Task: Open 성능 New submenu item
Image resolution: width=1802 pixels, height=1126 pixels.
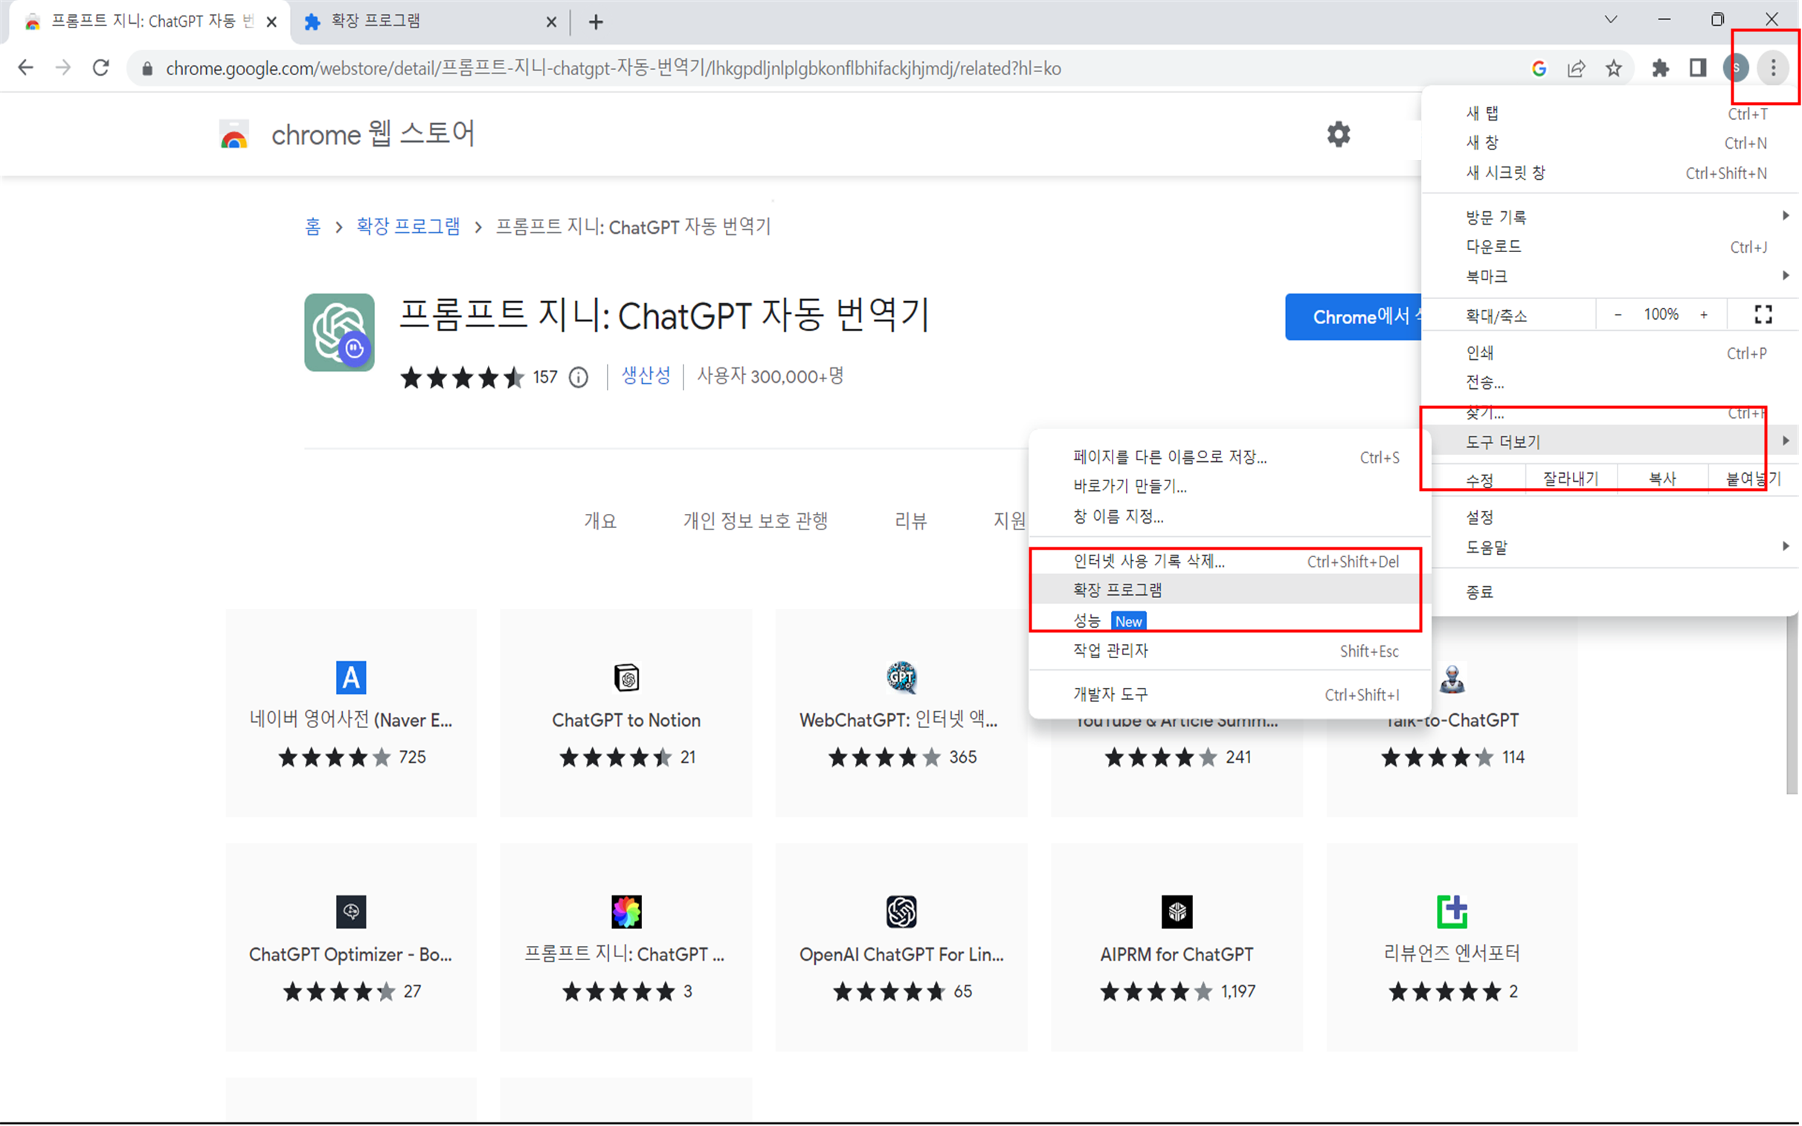Action: 1229,620
